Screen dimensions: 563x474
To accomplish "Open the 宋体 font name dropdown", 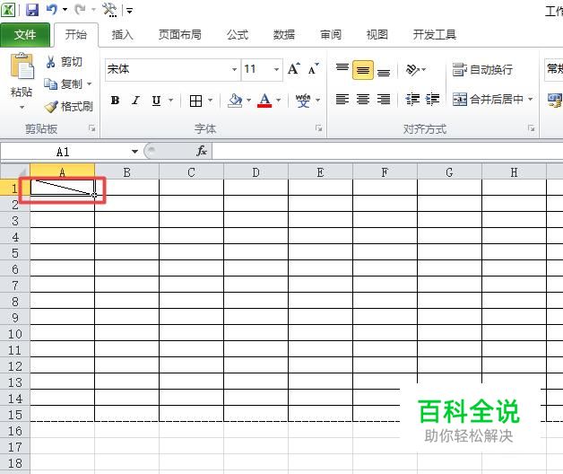I will pyautogui.click(x=234, y=69).
